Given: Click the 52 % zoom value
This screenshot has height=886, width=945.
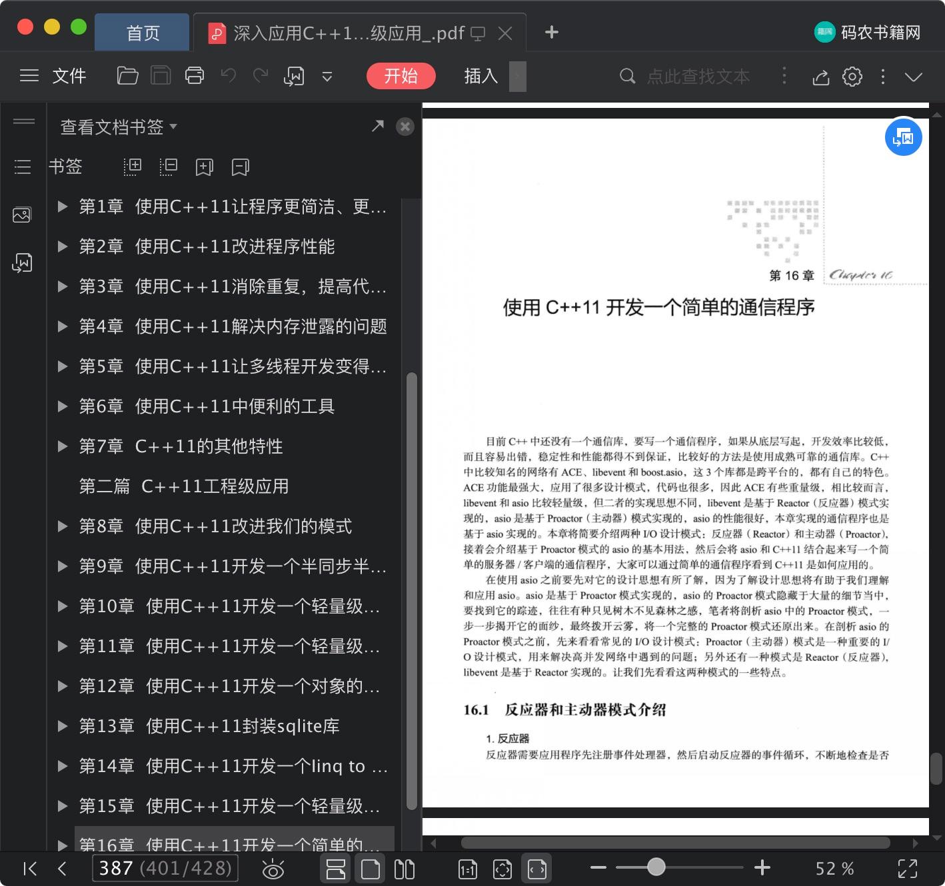Looking at the screenshot, I should [834, 869].
